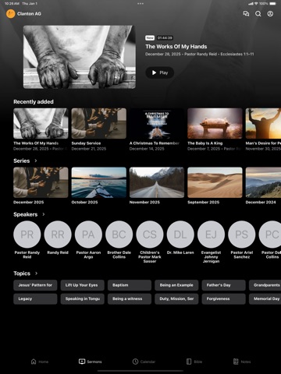Tap the Clanton AG name text
The image size is (281, 374).
coord(29,14)
